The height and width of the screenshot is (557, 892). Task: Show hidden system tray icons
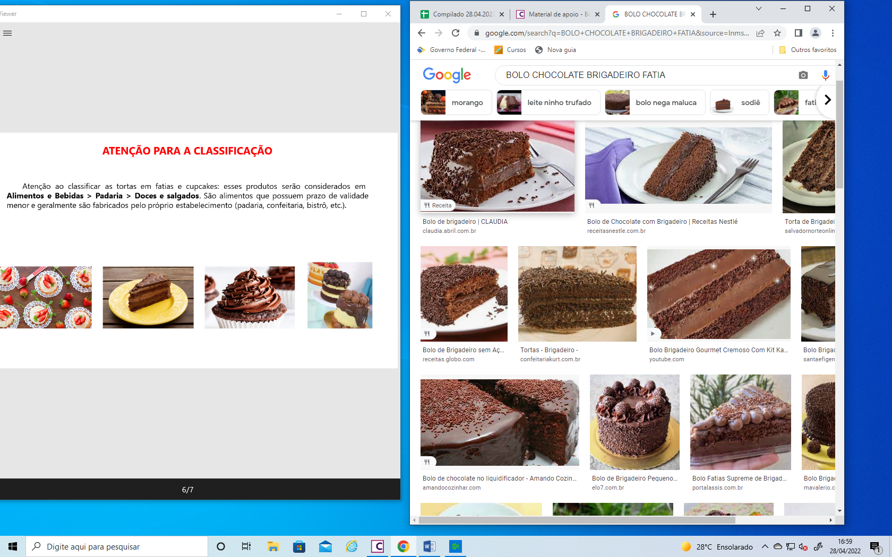(x=765, y=546)
